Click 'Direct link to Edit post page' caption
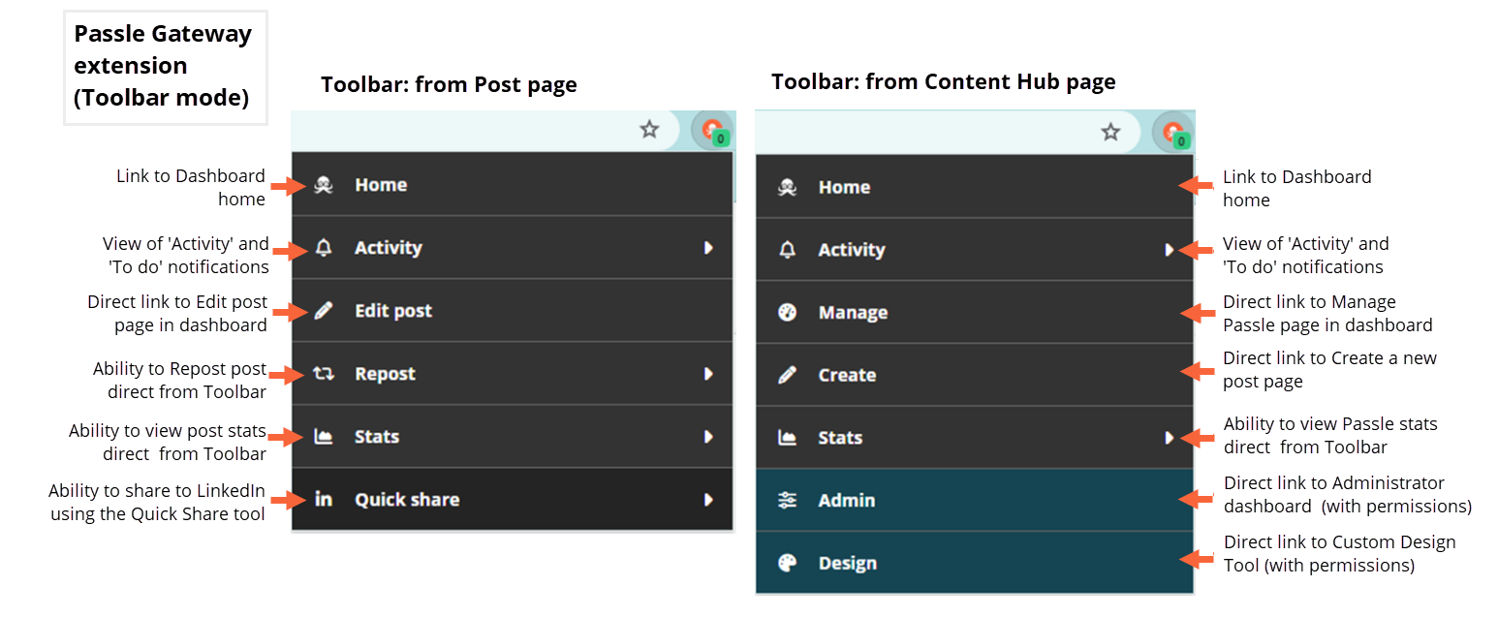1498x617 pixels. (177, 314)
